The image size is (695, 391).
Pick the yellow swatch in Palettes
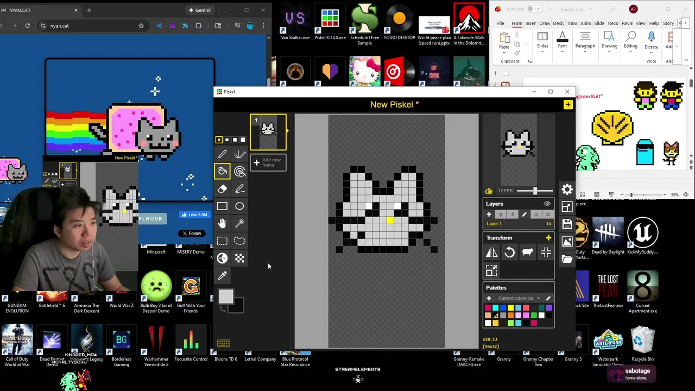coord(510,308)
